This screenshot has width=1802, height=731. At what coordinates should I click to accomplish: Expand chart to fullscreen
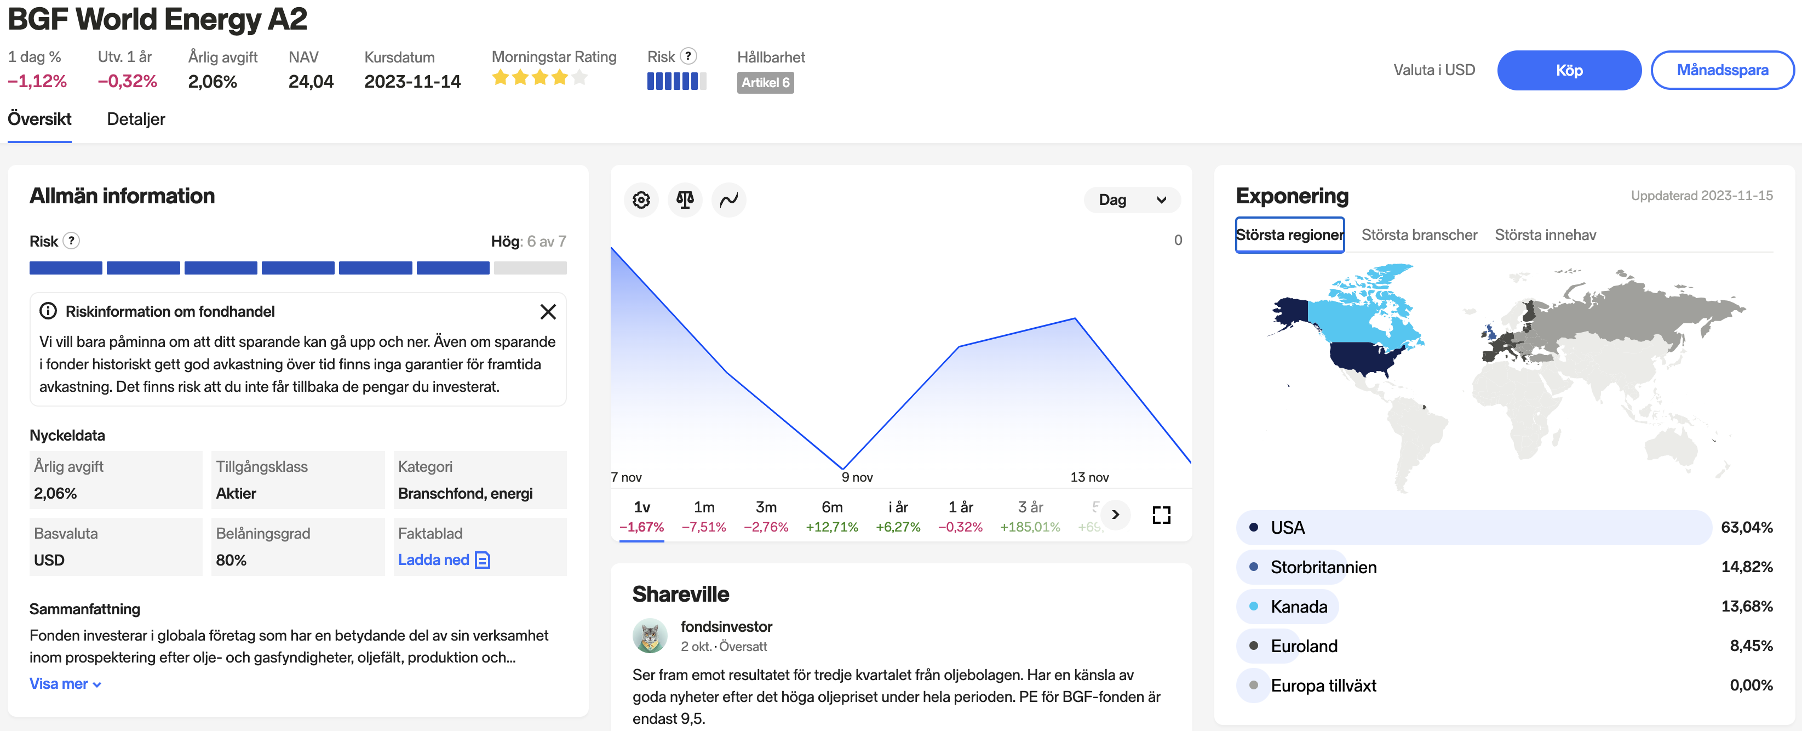click(x=1161, y=515)
